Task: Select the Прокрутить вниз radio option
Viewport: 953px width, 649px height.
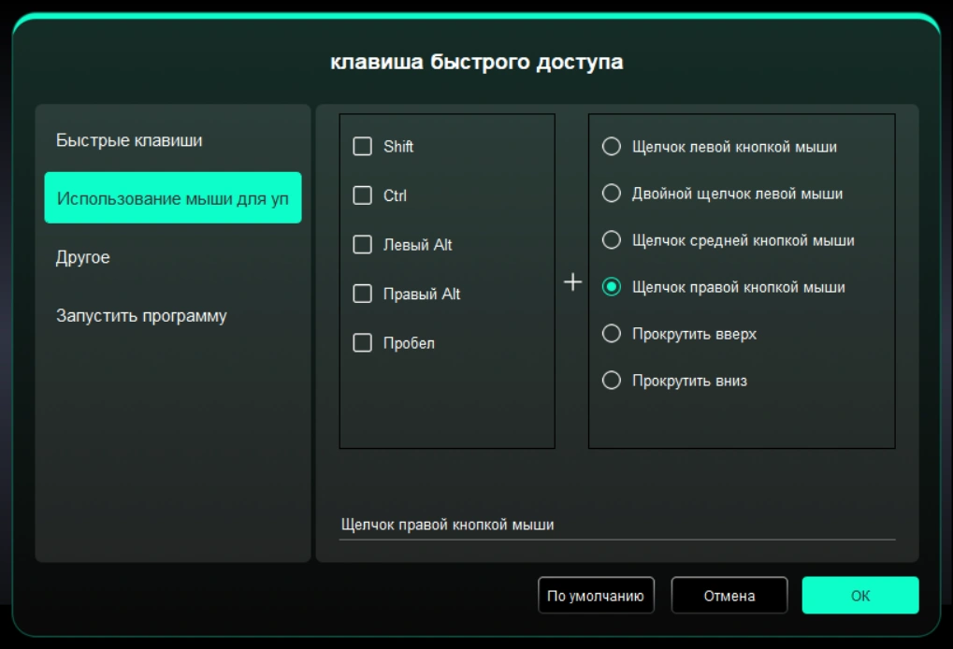Action: pos(612,381)
